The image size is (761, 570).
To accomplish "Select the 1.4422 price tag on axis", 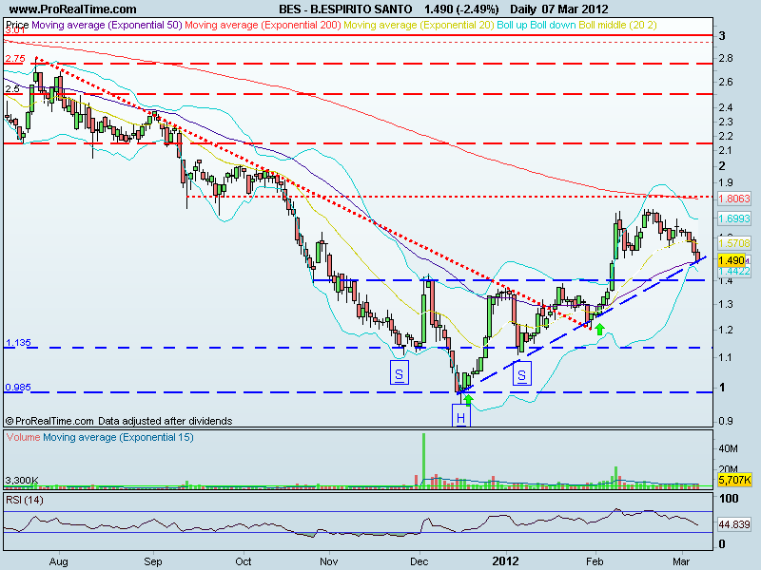I will pyautogui.click(x=733, y=272).
